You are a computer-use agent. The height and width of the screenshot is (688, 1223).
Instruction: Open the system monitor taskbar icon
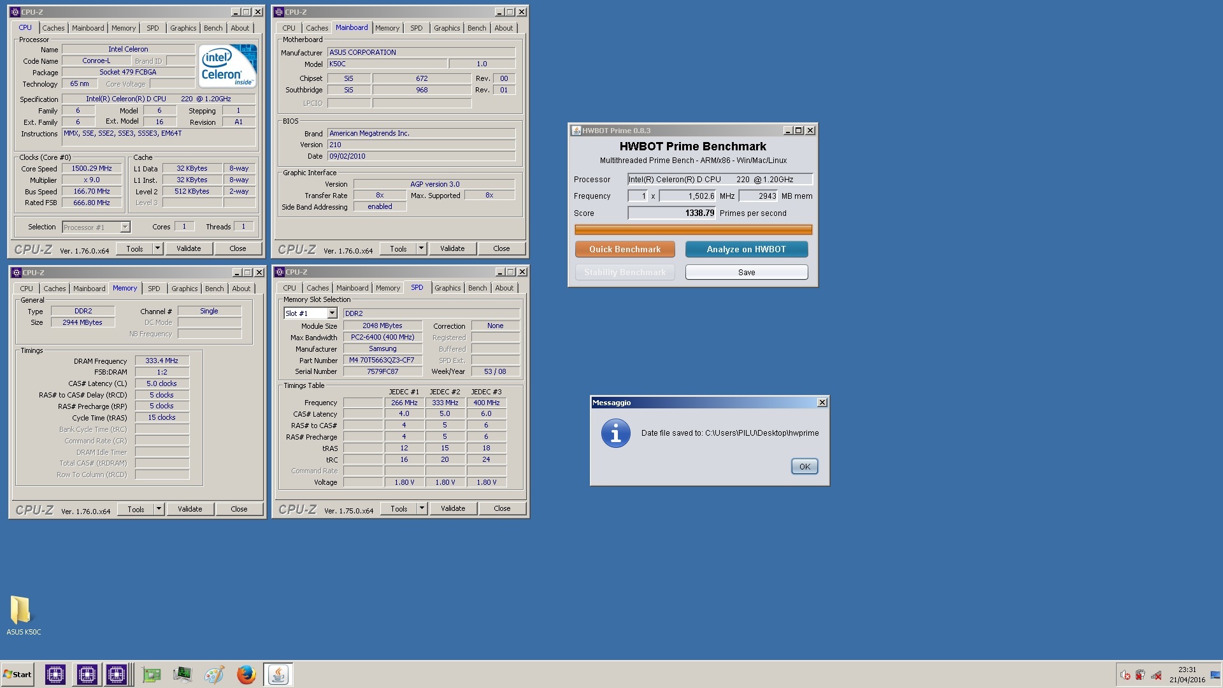(x=183, y=674)
